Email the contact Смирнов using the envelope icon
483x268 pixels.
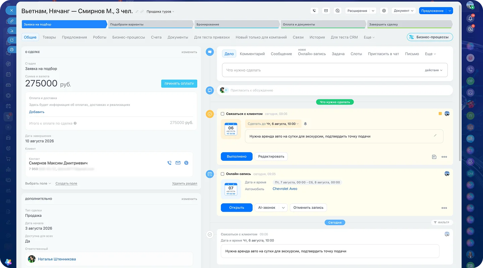[178, 163]
